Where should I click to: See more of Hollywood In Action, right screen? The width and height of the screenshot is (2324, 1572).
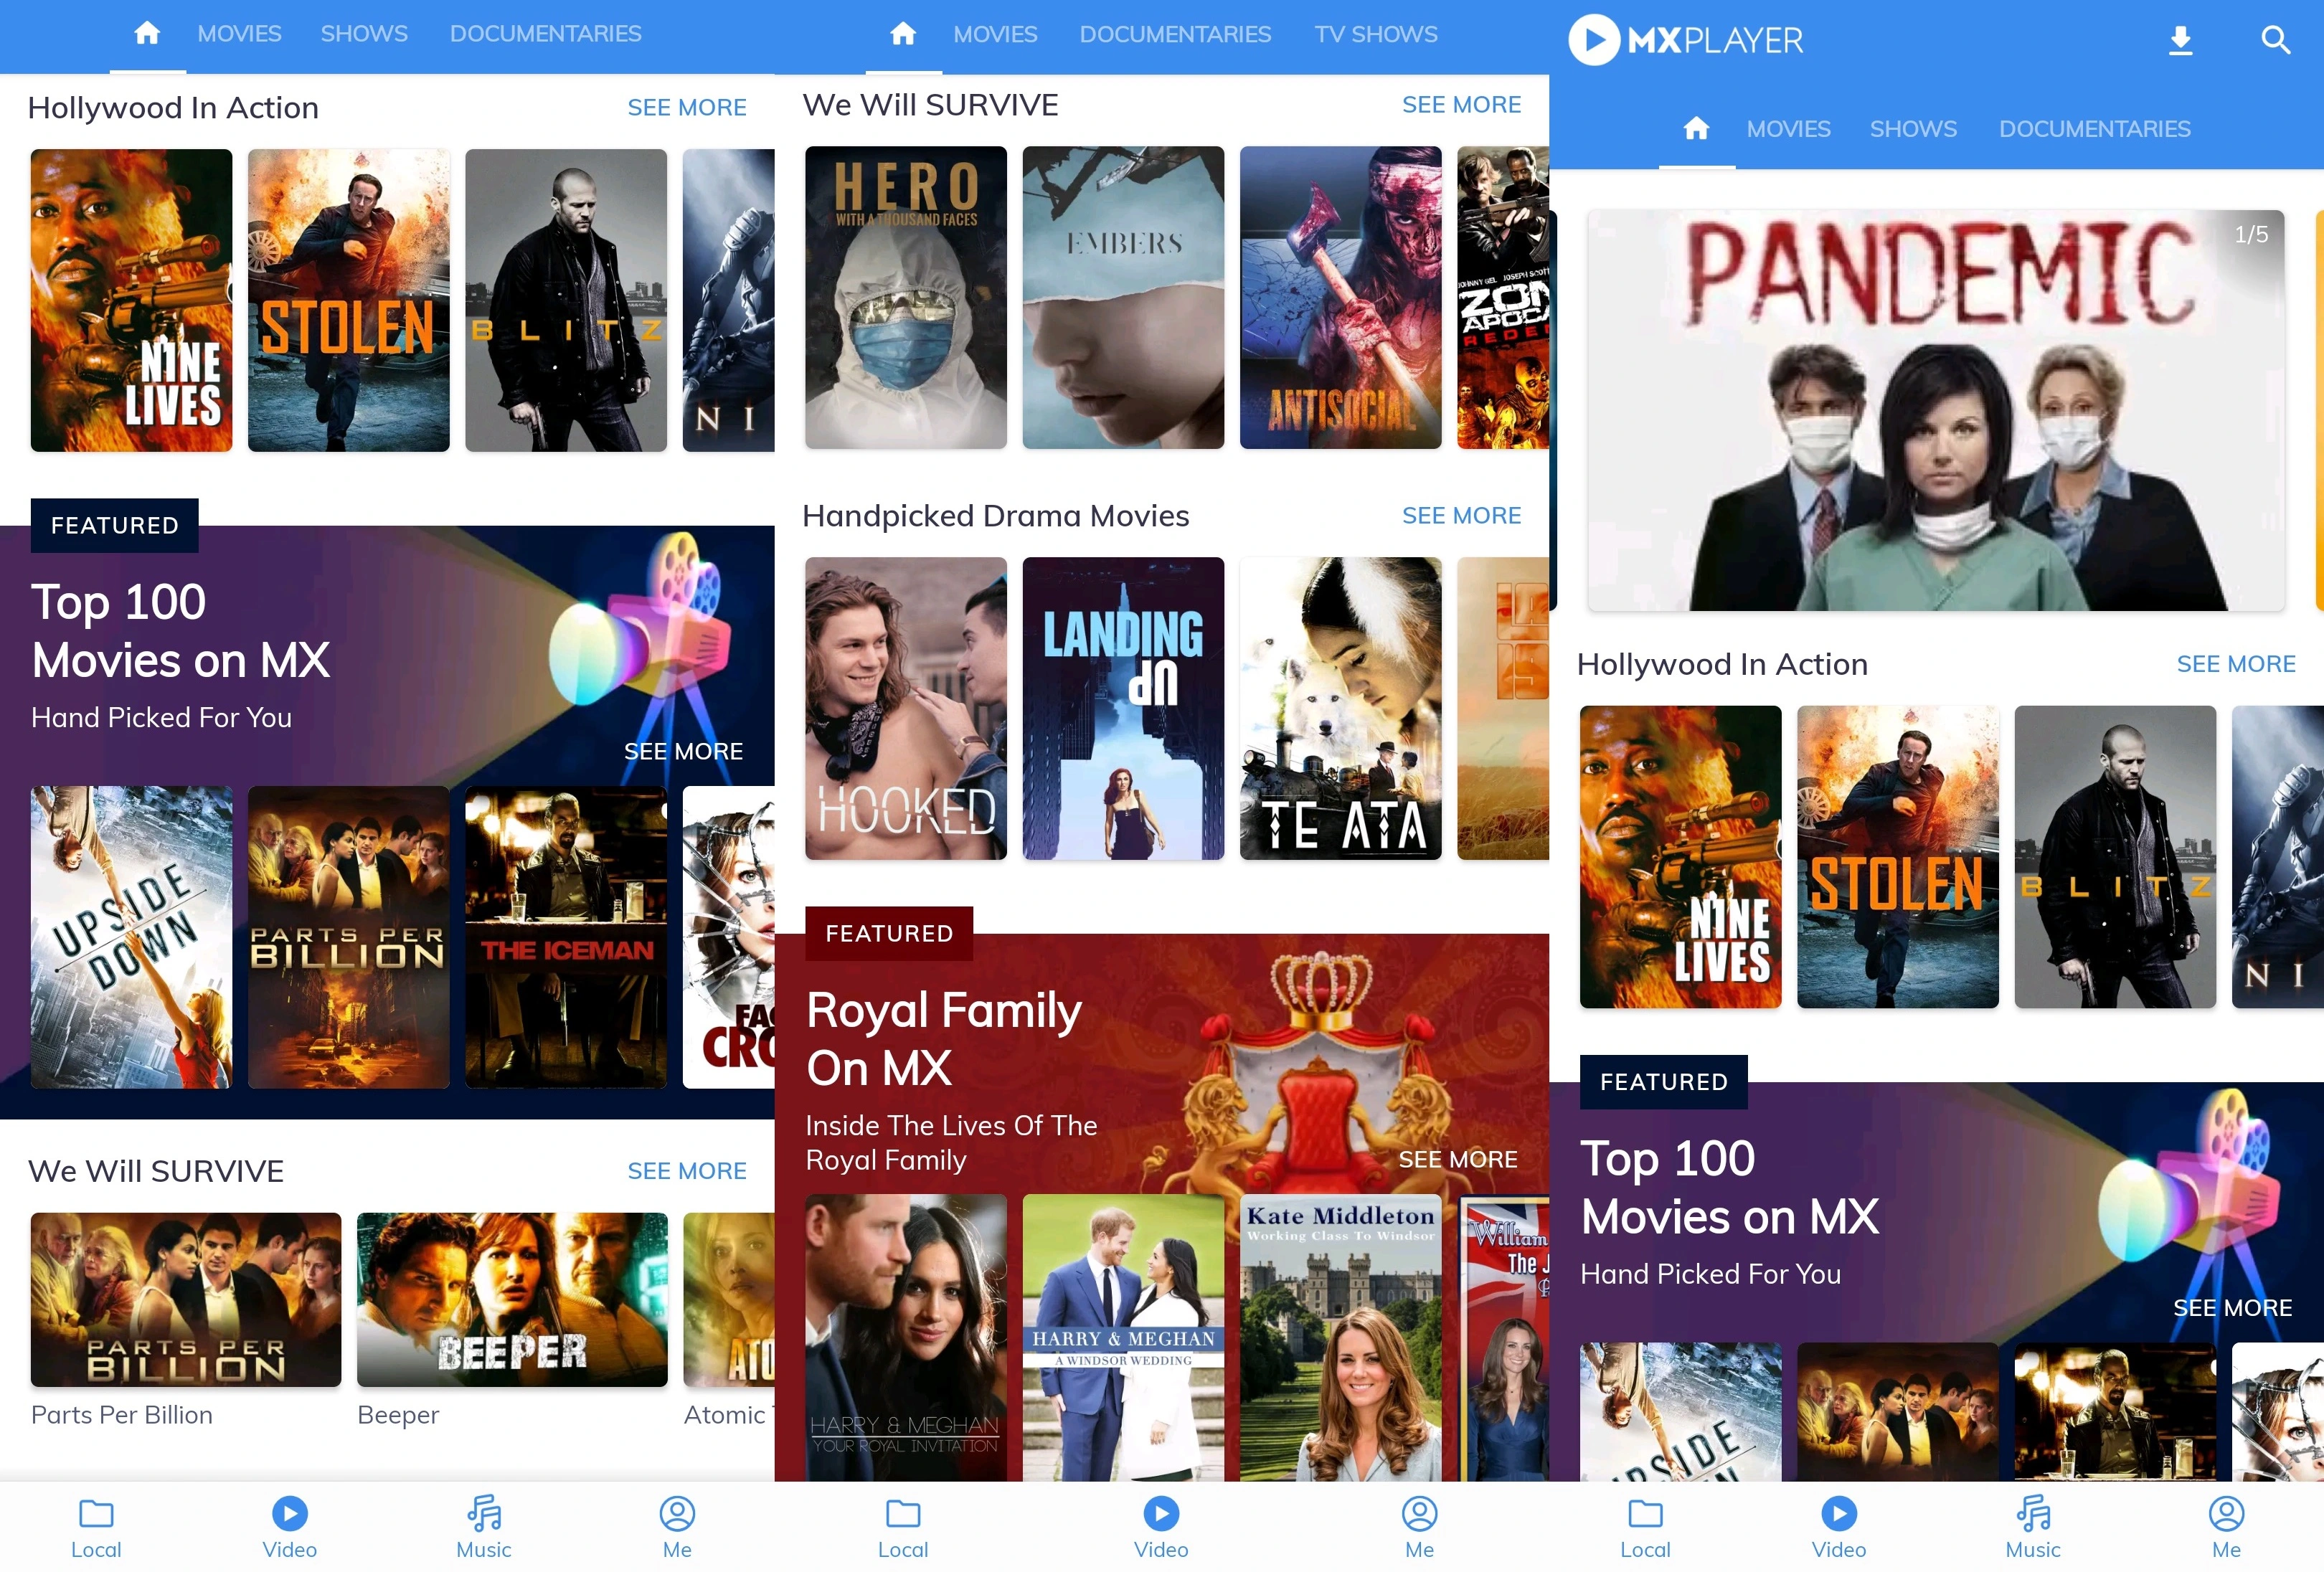click(2236, 664)
